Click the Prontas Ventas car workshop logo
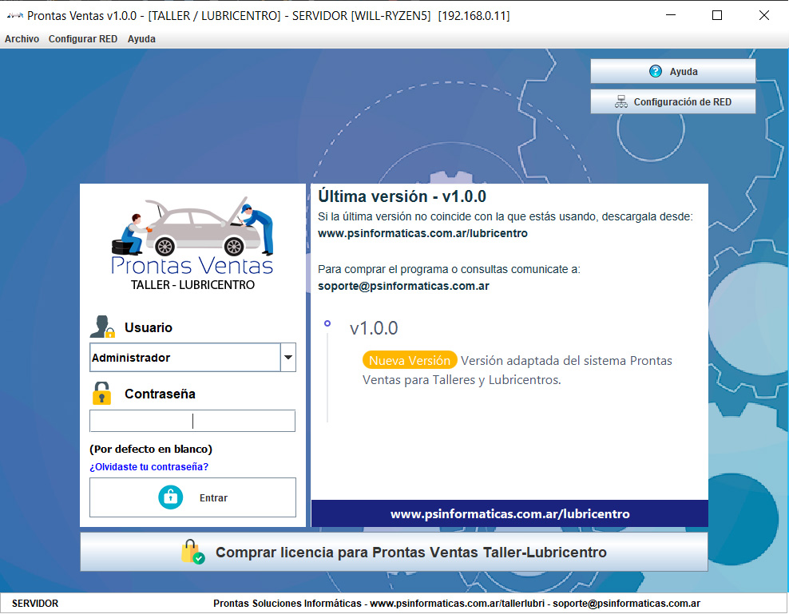This screenshot has width=789, height=614. (x=192, y=244)
